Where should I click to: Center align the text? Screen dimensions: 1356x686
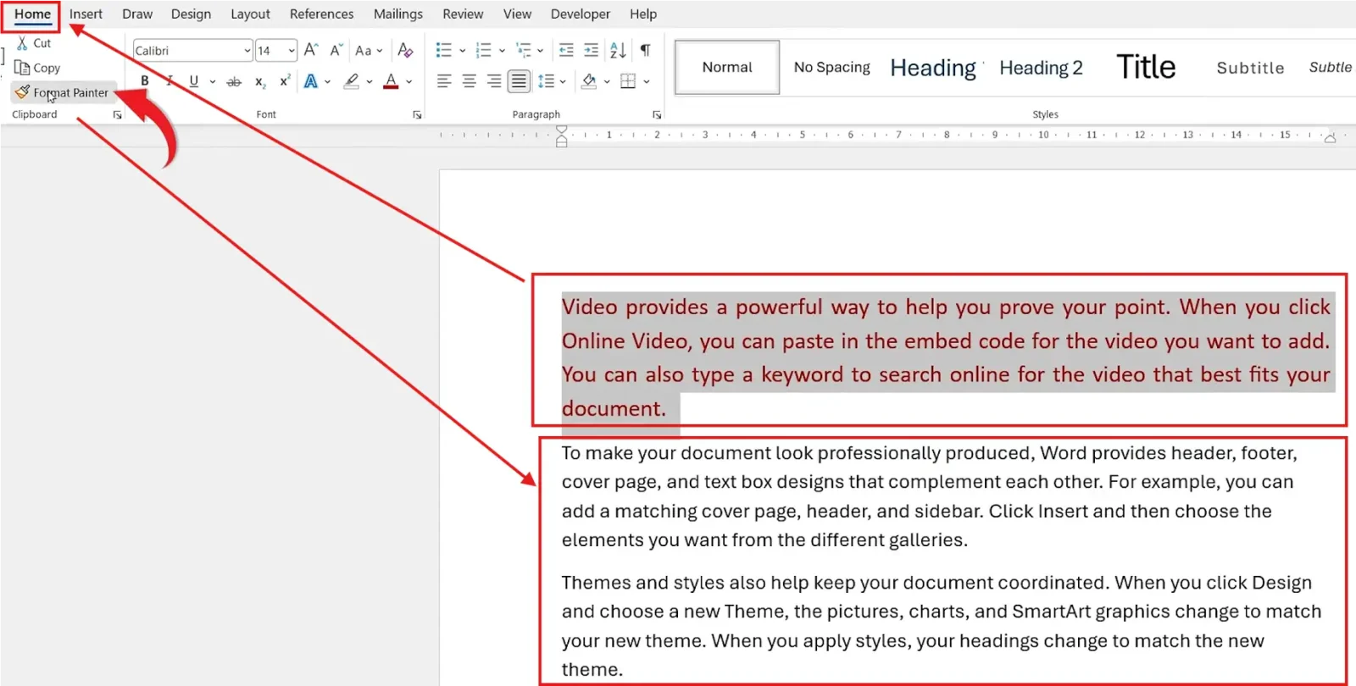[x=469, y=81]
